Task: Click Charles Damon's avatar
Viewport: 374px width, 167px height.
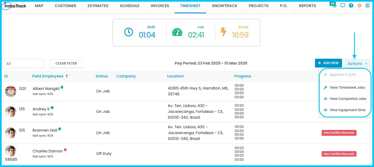Action: point(10,151)
